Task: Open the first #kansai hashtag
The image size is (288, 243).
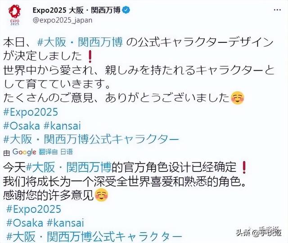Action: click(63, 126)
